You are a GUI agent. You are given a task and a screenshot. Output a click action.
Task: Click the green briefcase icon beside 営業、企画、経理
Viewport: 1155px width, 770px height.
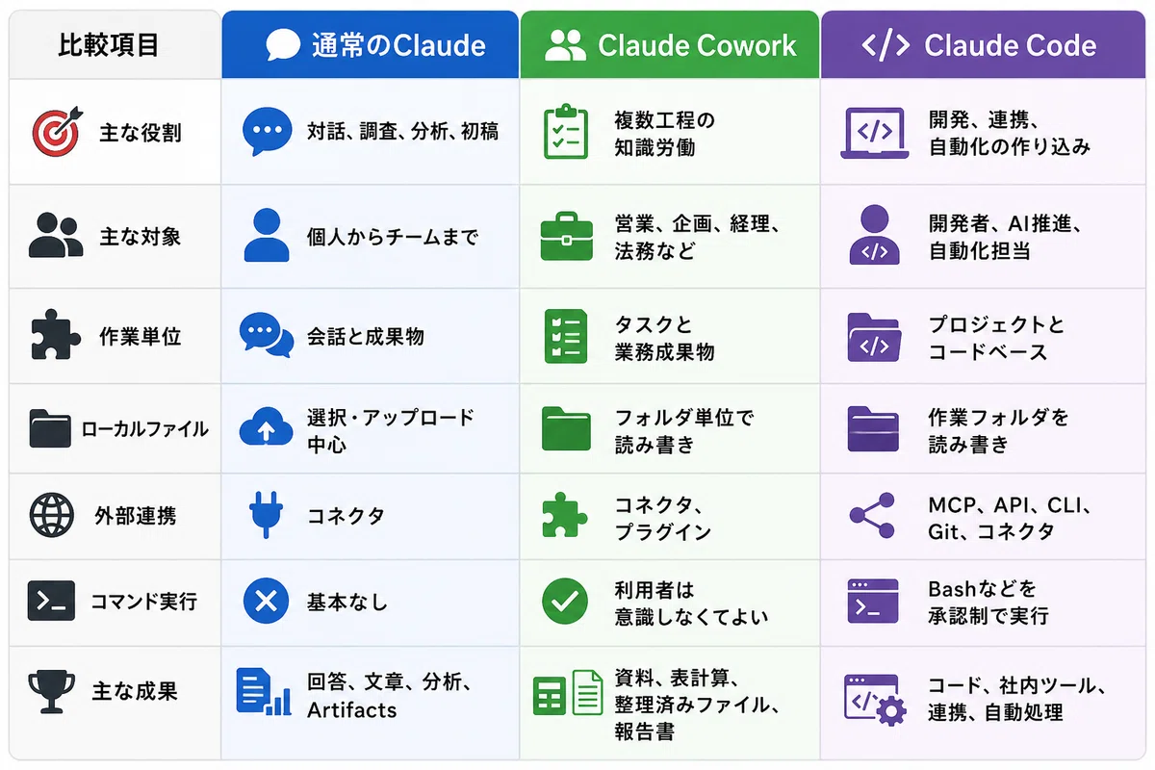pos(567,237)
